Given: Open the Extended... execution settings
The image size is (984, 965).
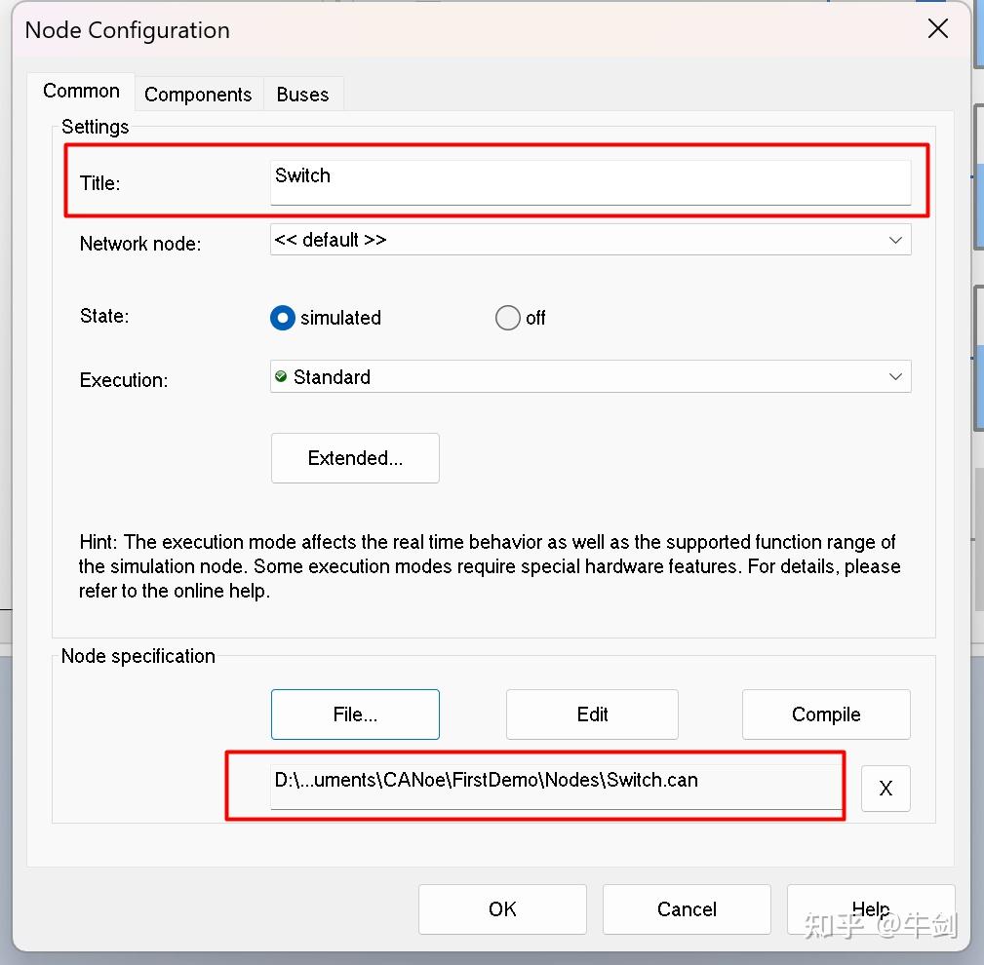Looking at the screenshot, I should (x=355, y=458).
